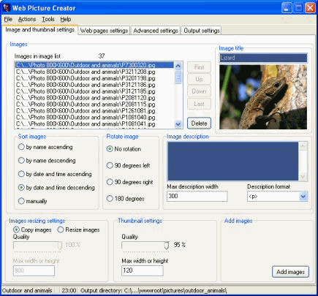The height and width of the screenshot is (296, 318).
Task: Open the Tools menu
Action: pos(48,19)
